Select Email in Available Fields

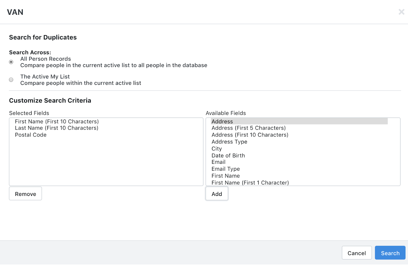(x=219, y=162)
